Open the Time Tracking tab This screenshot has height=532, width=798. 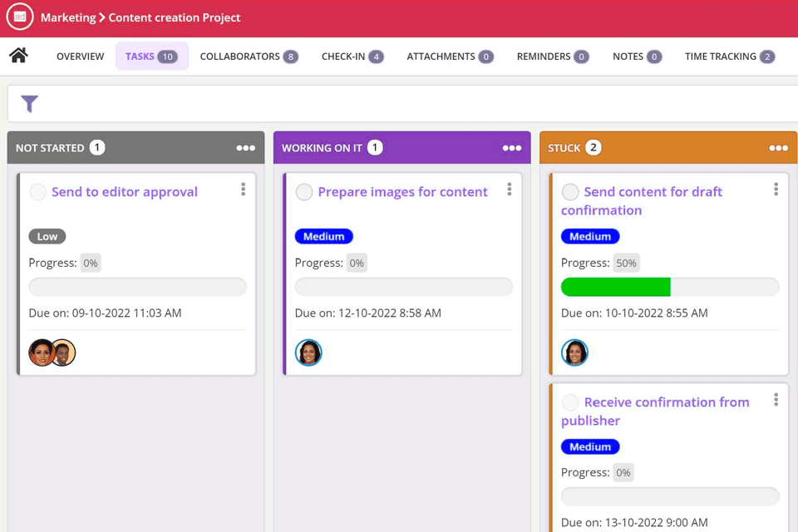point(729,57)
